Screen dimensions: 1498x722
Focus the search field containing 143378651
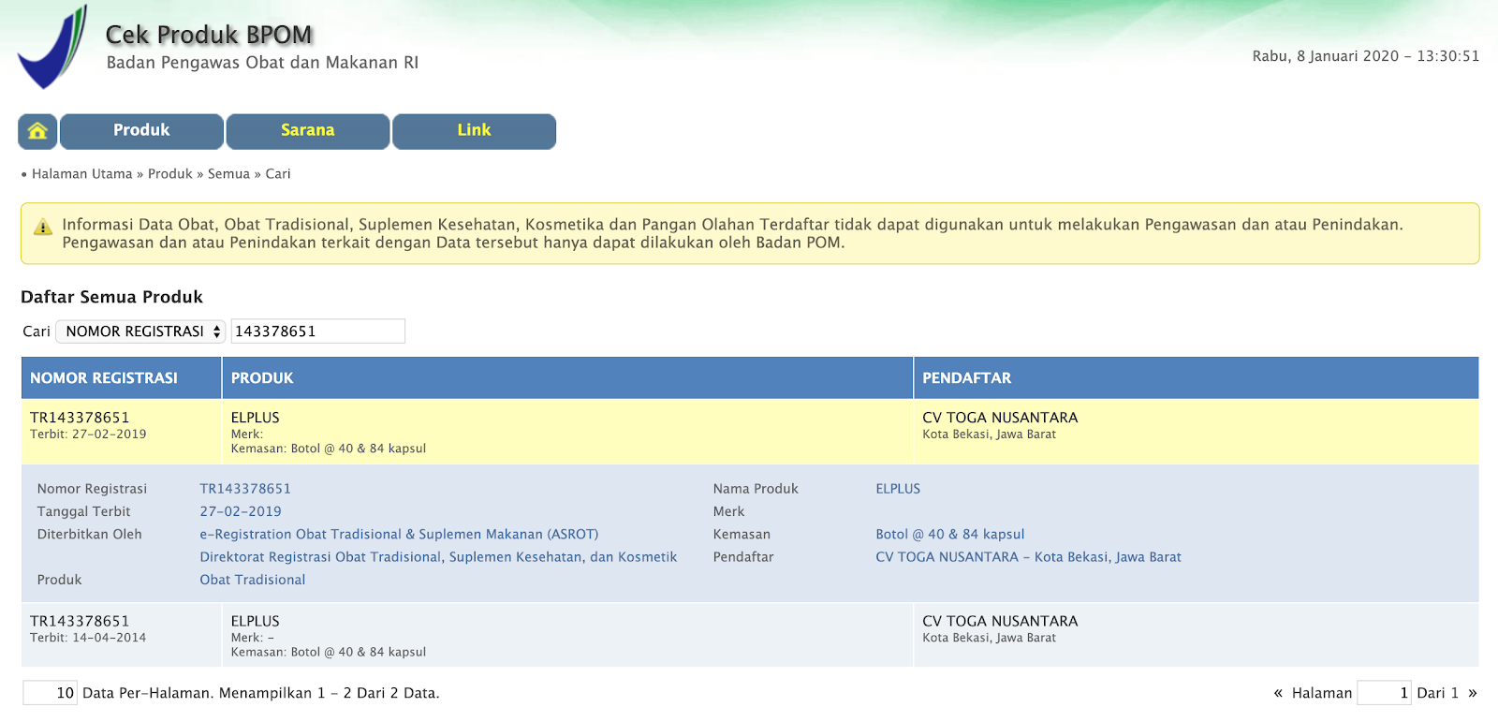tap(318, 332)
